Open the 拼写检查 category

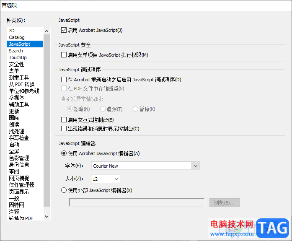pyautogui.click(x=25, y=138)
